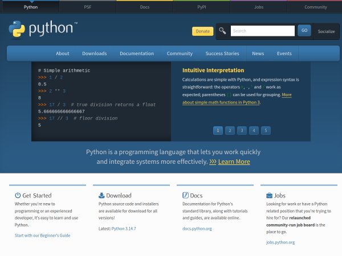This screenshot has width=342, height=256.
Task: Click the GO search button
Action: [x=304, y=31]
